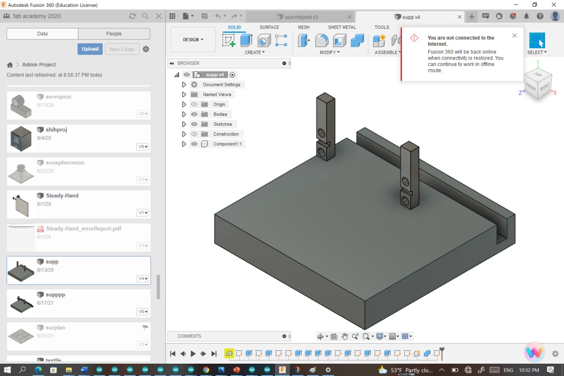Open version dropdown V8 for supppp
Viewport: 564px width, 376px height.
(143, 312)
